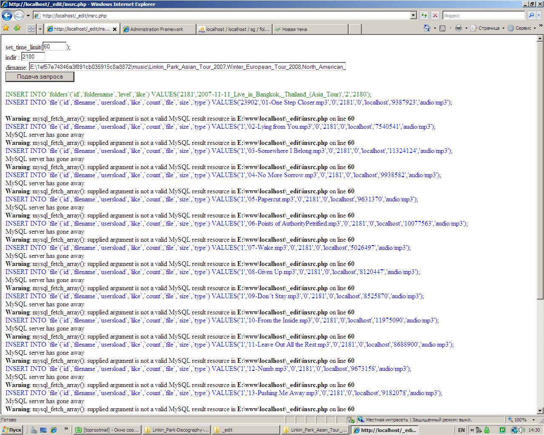Click the green INSERT INTO folders line
This screenshot has height=435, width=544.
point(188,94)
